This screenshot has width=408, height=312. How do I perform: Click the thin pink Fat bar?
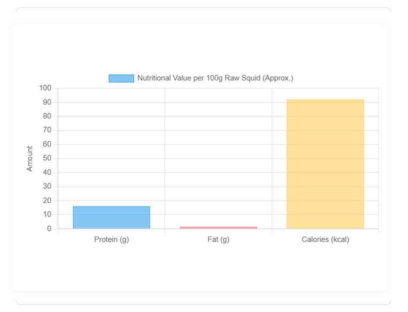pyautogui.click(x=218, y=227)
